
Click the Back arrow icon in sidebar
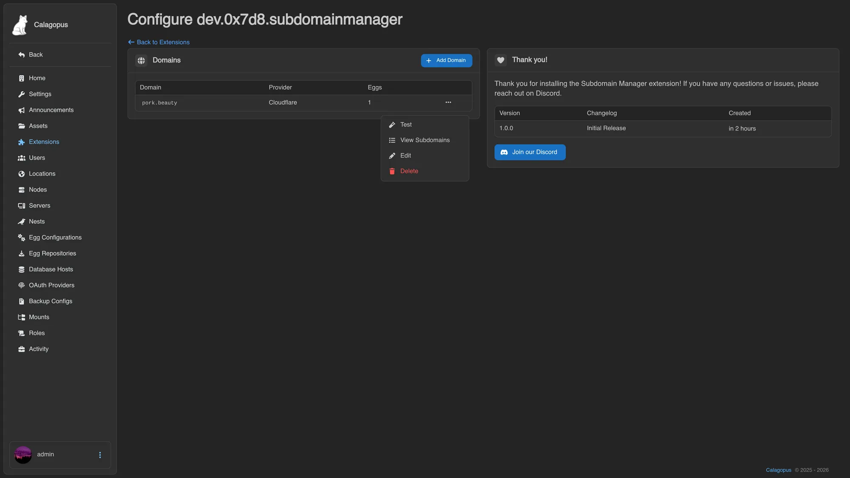(x=22, y=55)
